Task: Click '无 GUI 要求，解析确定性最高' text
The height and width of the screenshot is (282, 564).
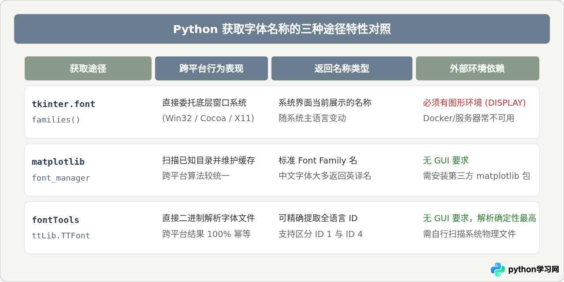Action: [x=480, y=218]
